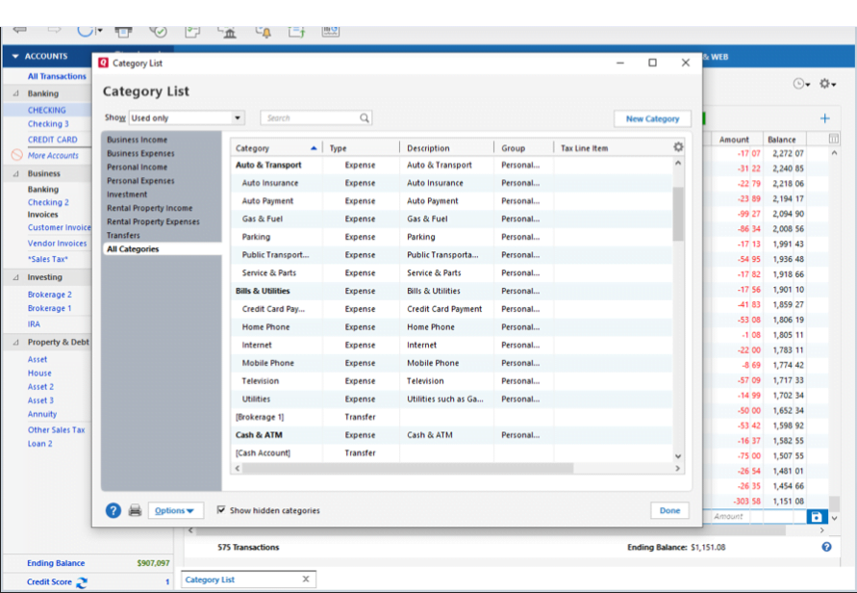857x593 pixels.
Task: Toggle Show hidden categories checkbox
Action: 221,510
